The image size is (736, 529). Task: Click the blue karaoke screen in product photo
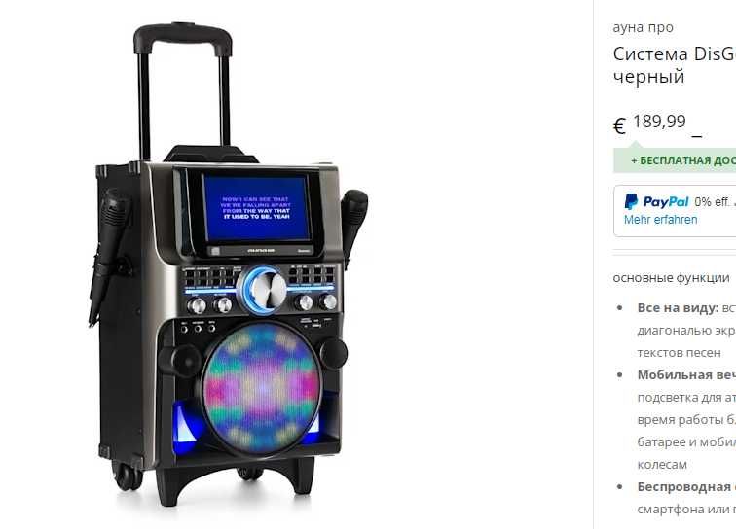256,208
